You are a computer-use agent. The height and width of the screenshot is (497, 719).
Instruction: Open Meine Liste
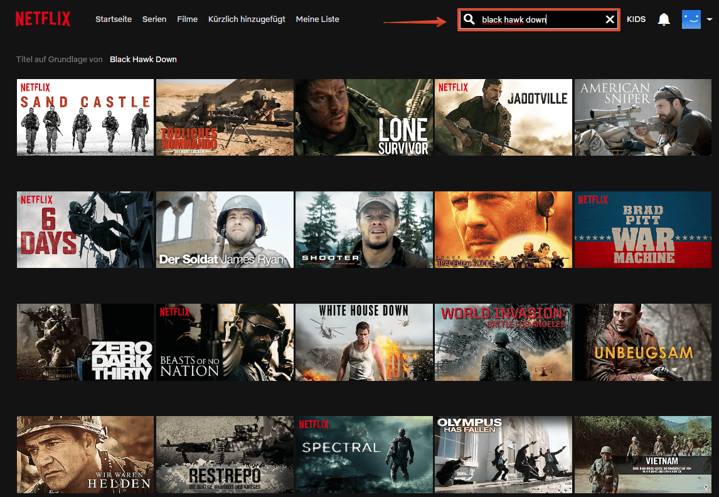317,19
